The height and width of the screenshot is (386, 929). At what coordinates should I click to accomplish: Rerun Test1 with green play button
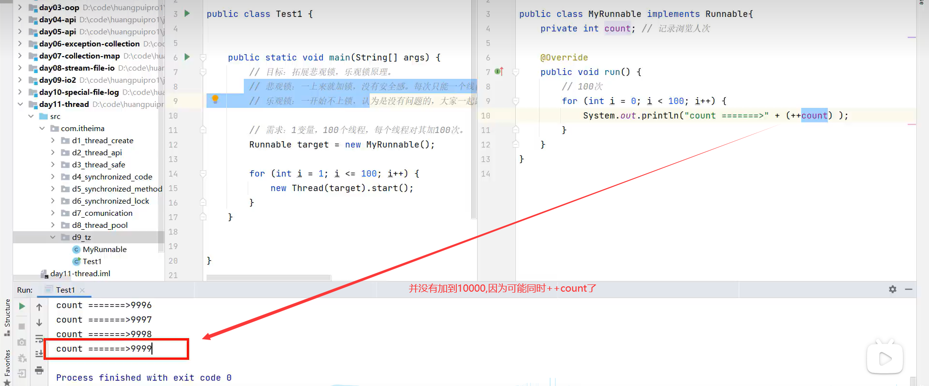point(22,306)
